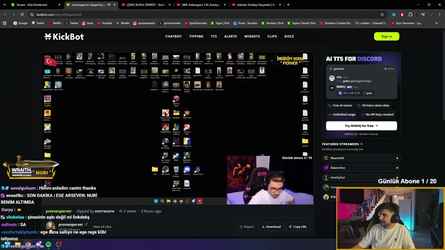The height and width of the screenshot is (250, 445).
Task: Open the Netflix bookmark
Action: tap(55, 23)
